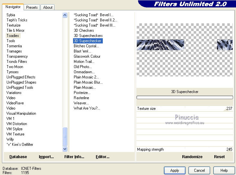Select Teph's Tricks category
236x175 pixels.
(17, 20)
